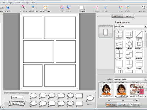Open the Page menu
Viewport: 147px width, 110px height.
[x=10, y=2]
